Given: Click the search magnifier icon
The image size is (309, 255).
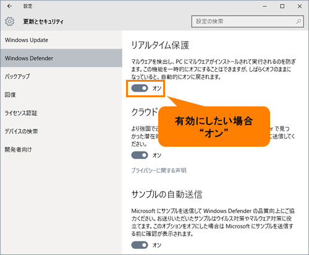Looking at the screenshot, I should (x=298, y=21).
